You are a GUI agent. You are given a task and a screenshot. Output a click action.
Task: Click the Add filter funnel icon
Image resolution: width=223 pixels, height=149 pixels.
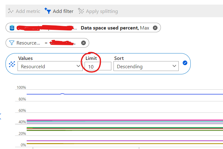coord(48,11)
